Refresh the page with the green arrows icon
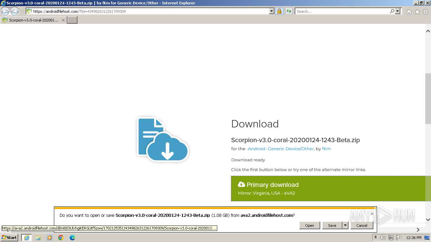The height and width of the screenshot is (242, 431). pos(289,11)
